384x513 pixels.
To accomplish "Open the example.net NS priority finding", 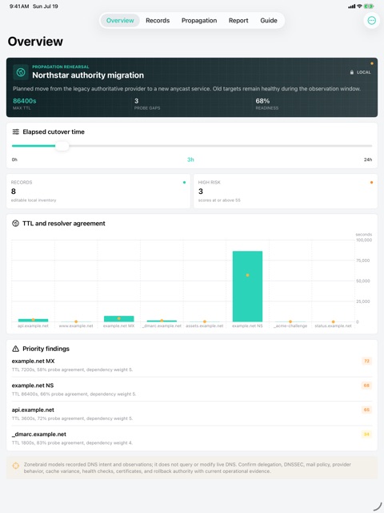I will click(x=192, y=390).
